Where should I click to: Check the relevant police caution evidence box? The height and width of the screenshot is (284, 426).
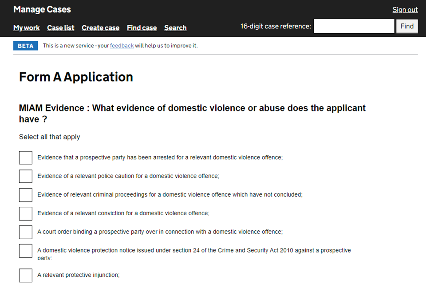coord(26,176)
